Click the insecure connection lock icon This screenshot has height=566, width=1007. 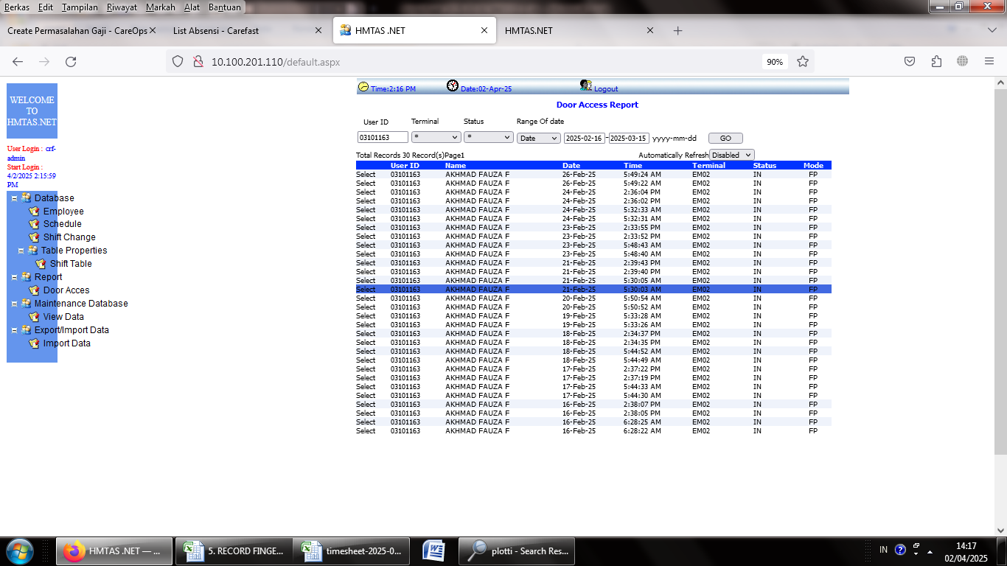[x=198, y=62]
